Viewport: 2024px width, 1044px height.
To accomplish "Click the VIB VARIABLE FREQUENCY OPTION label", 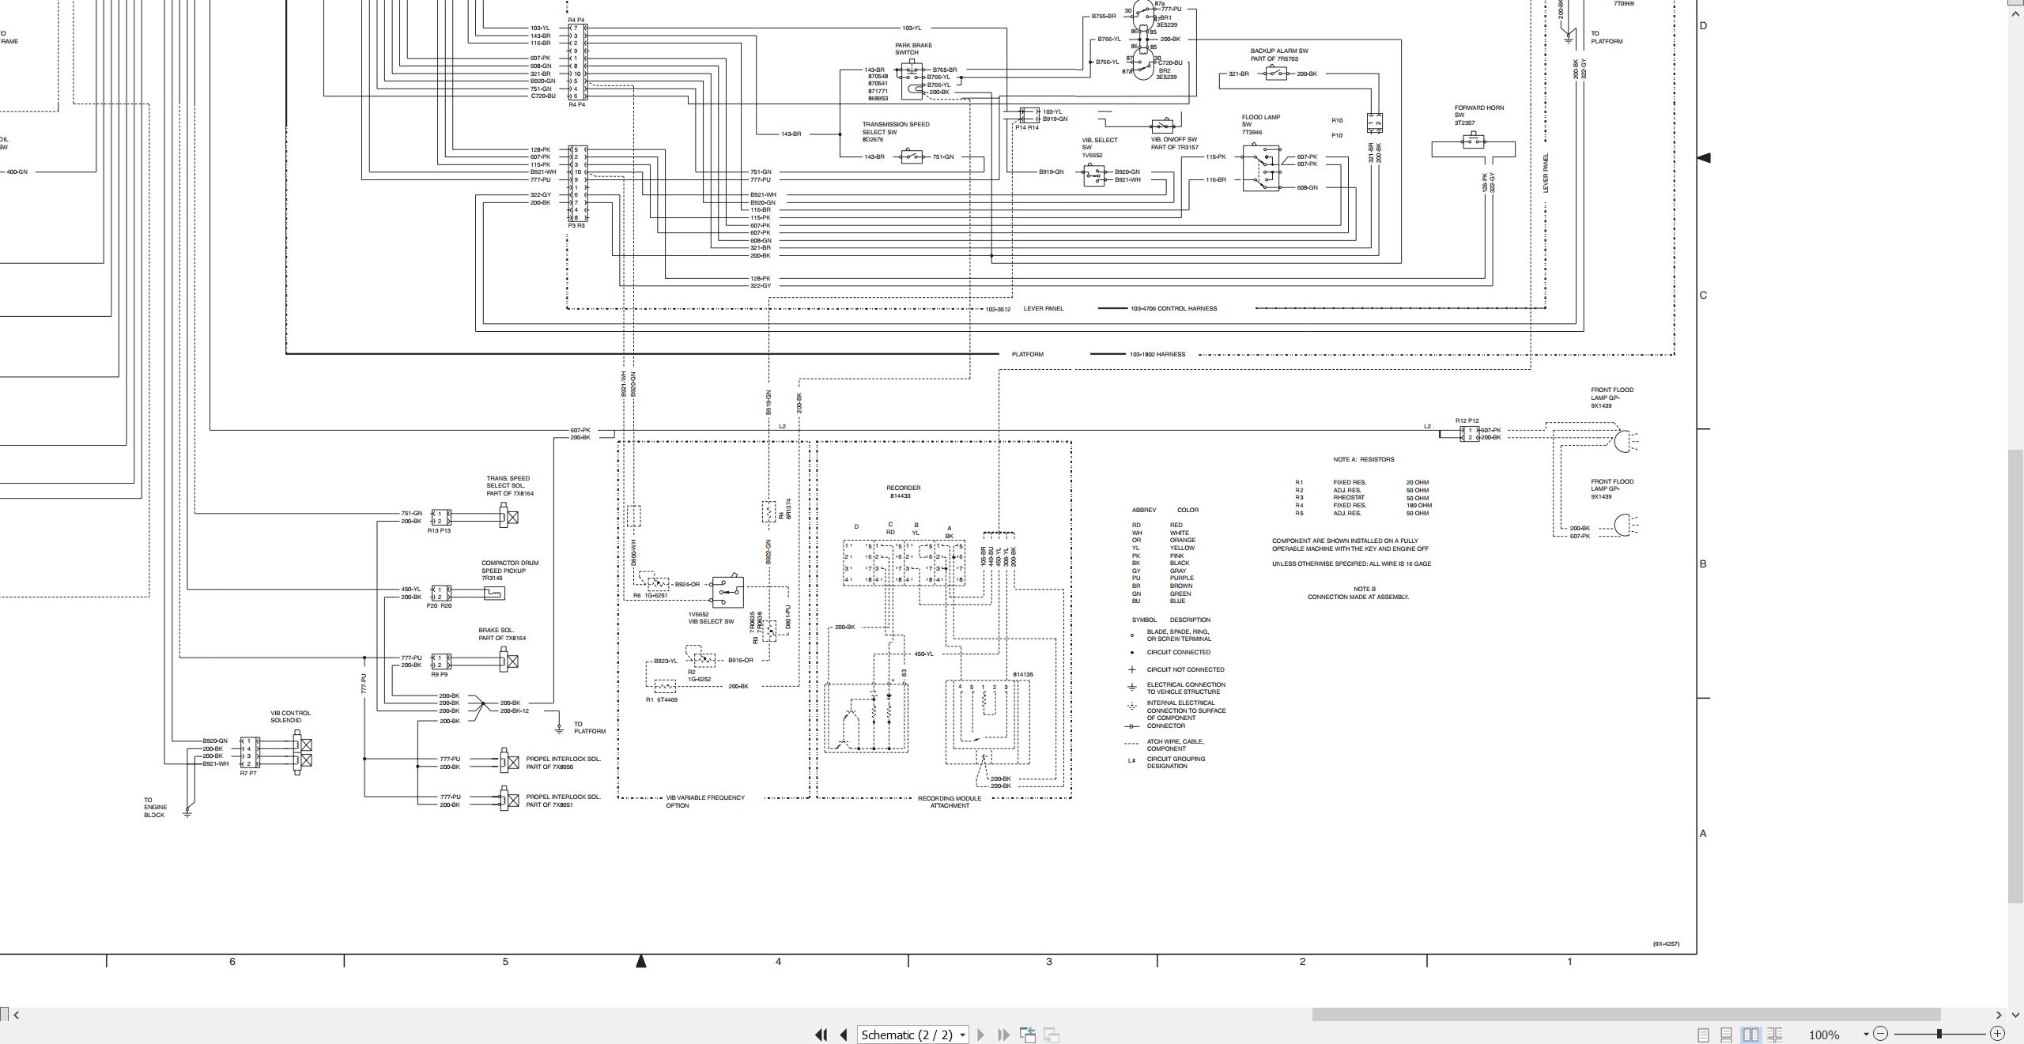I will pos(705,801).
